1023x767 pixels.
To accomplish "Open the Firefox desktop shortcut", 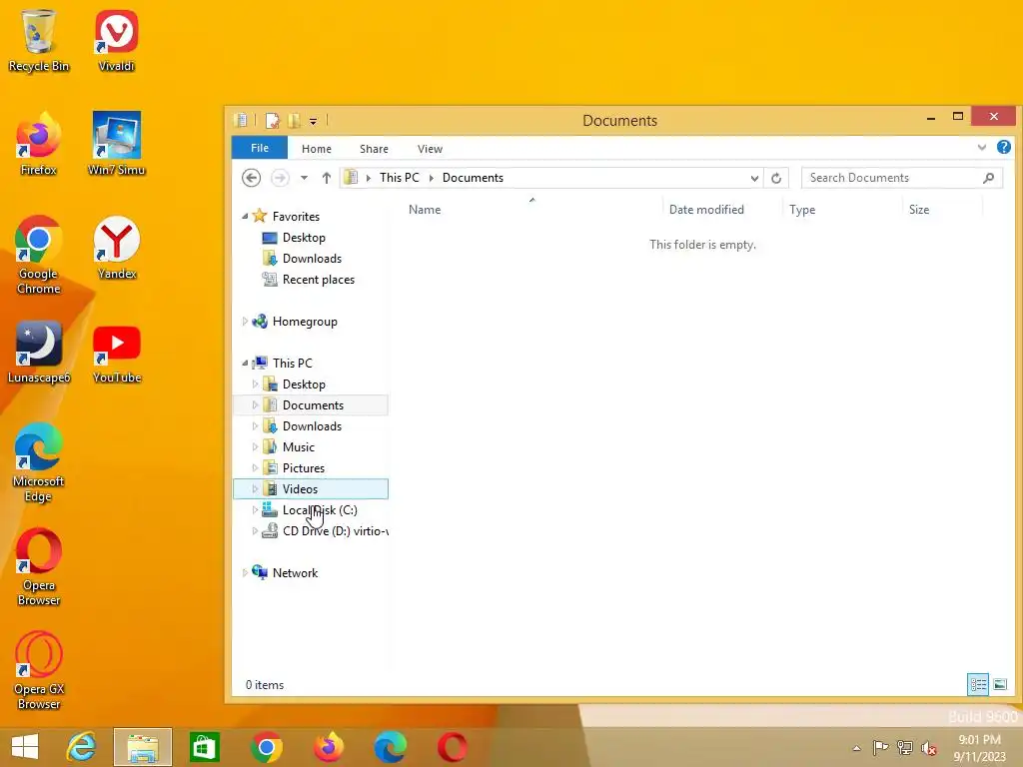I will (x=39, y=144).
